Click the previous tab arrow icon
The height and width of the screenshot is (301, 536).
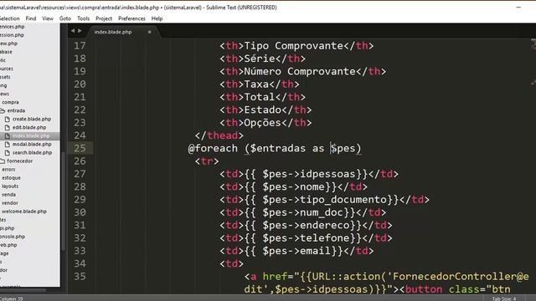tap(73, 31)
